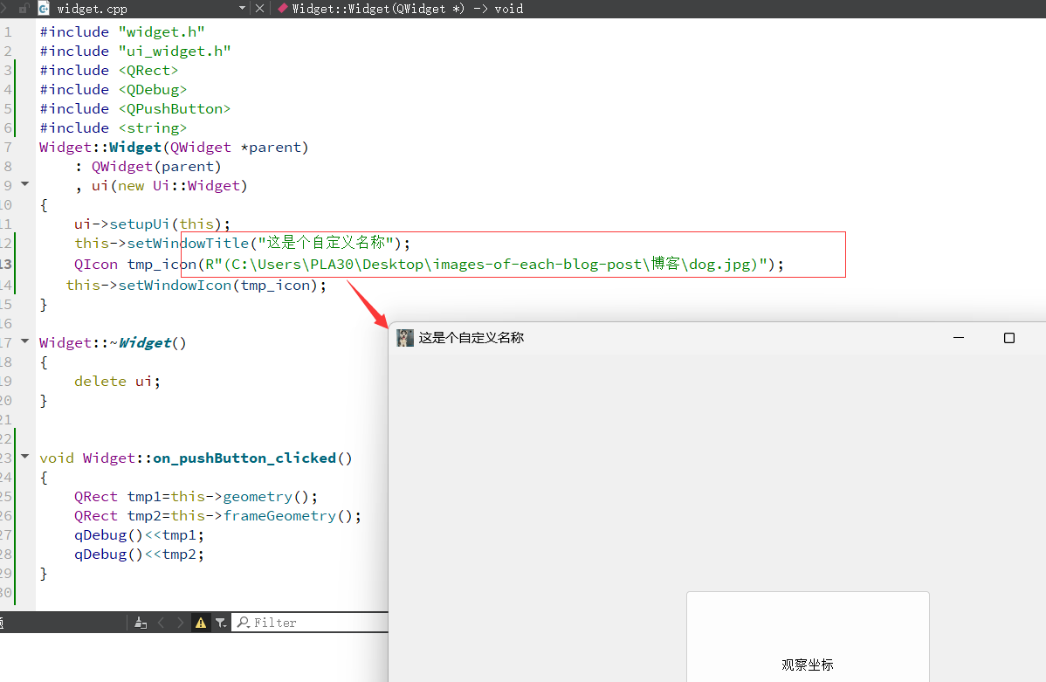The image size is (1046, 682).
Task: Click the lock icon in the editor toolbar
Action: (24, 9)
